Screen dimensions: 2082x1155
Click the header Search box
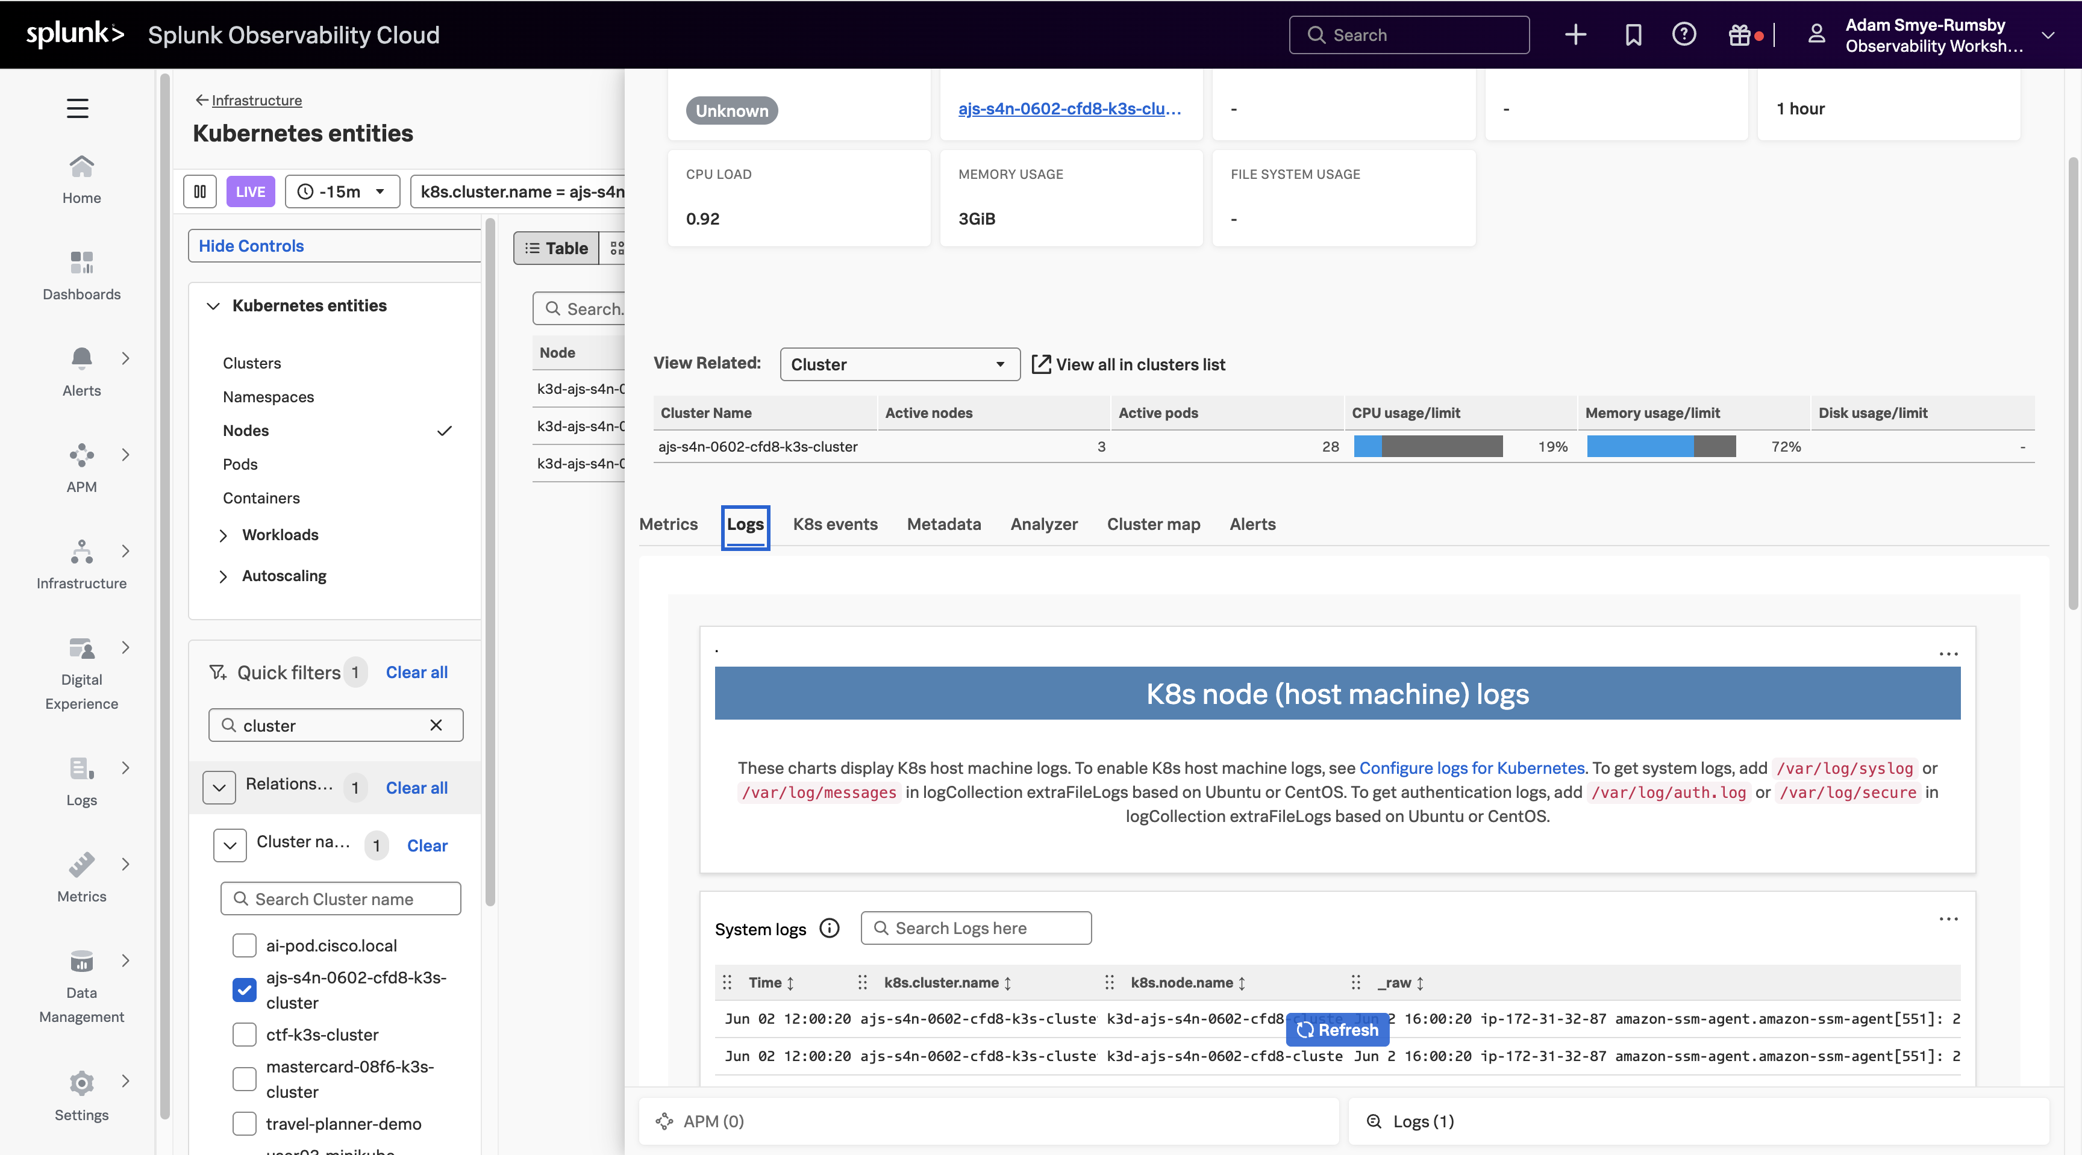pyautogui.click(x=1408, y=35)
